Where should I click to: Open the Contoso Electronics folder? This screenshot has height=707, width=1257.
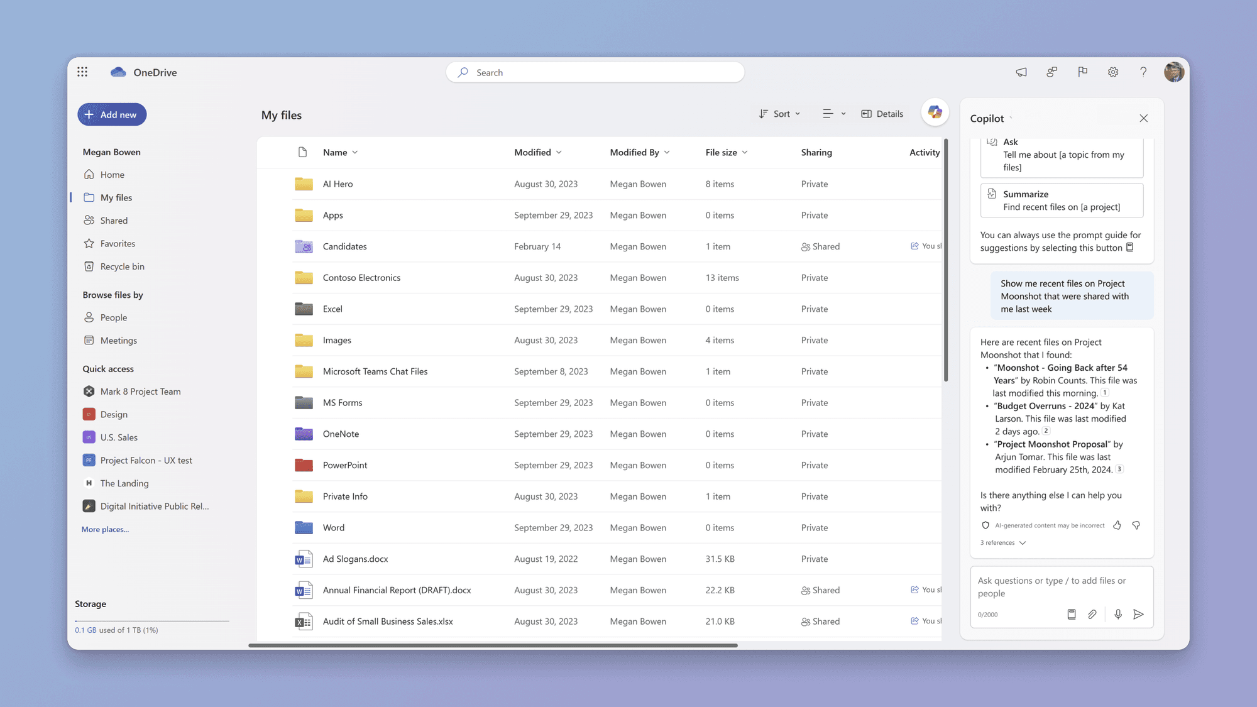[x=361, y=278]
